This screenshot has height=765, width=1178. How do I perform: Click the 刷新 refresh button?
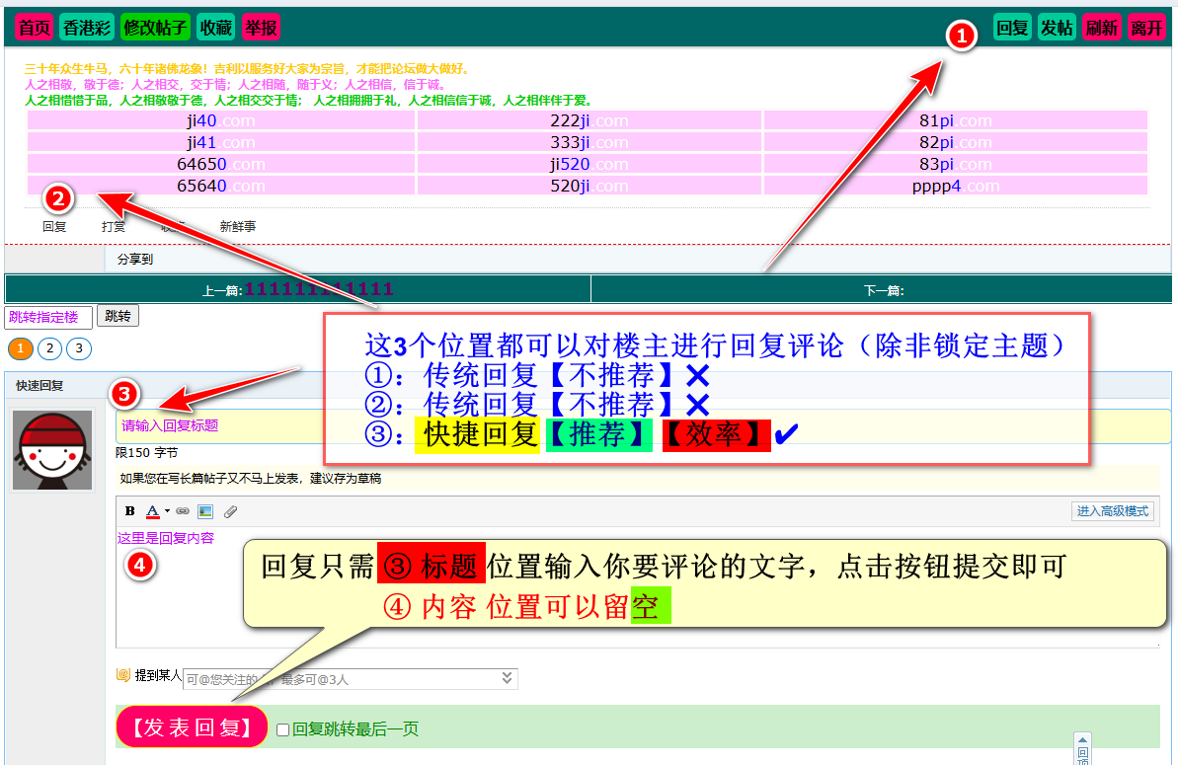click(x=1101, y=28)
